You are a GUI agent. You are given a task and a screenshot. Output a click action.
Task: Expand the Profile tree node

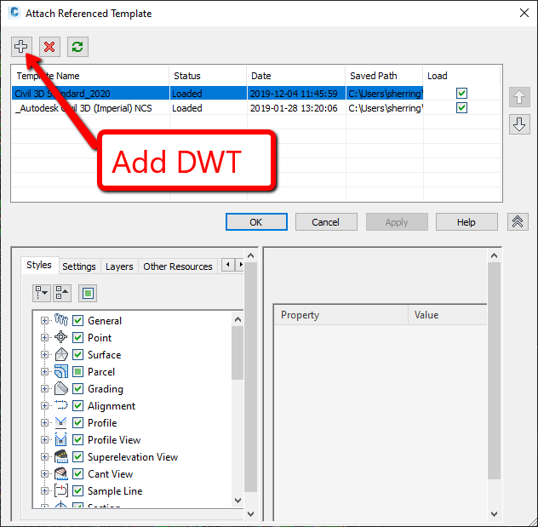click(x=44, y=422)
